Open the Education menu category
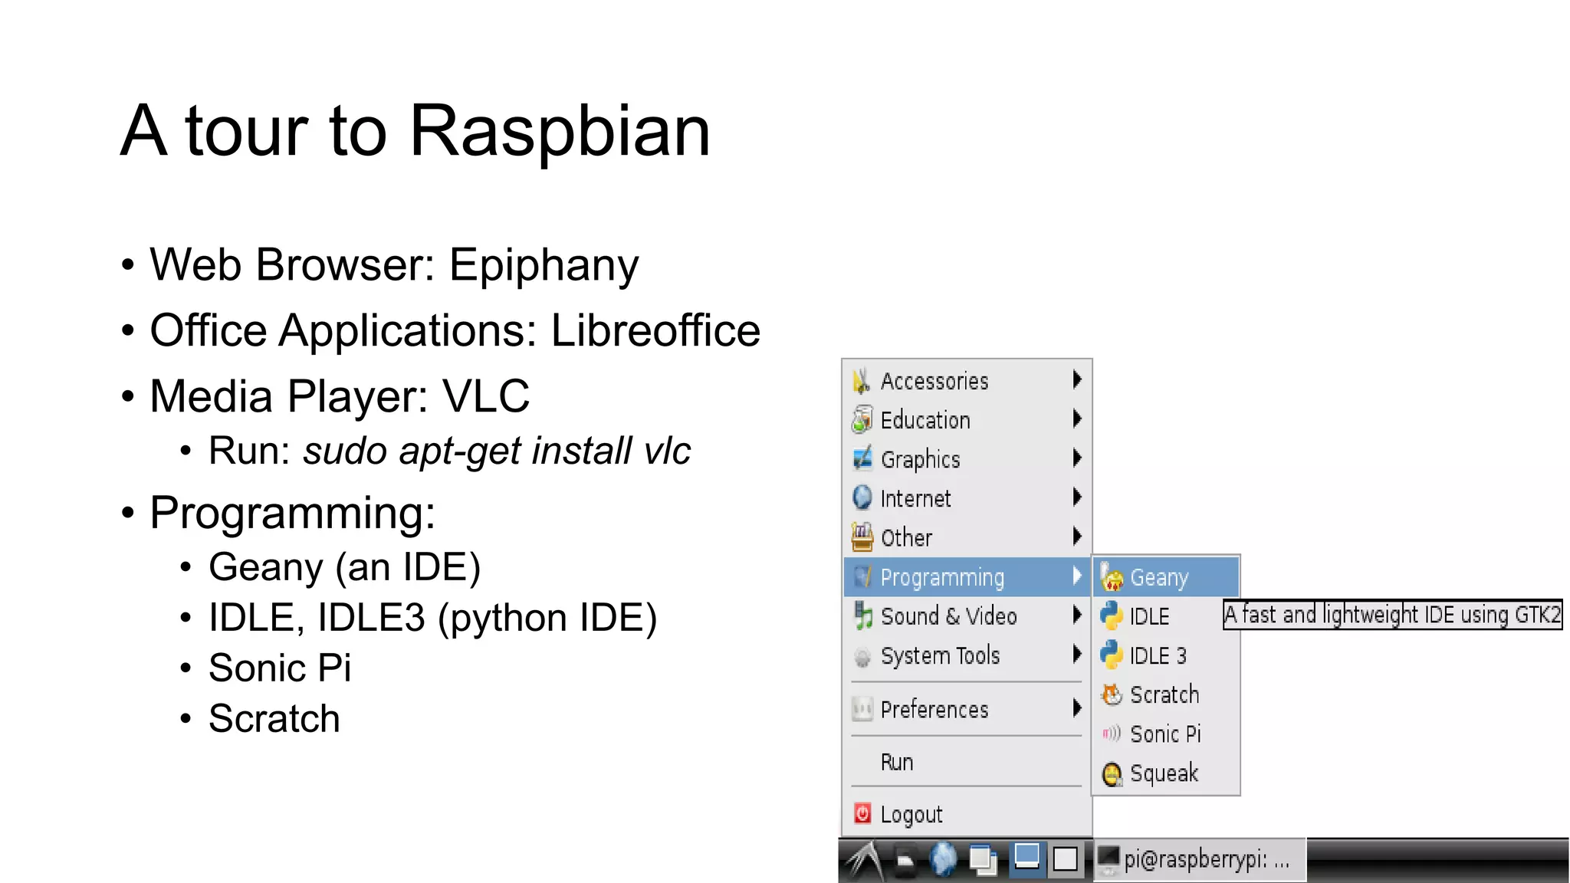The width and height of the screenshot is (1570, 883). (x=925, y=420)
